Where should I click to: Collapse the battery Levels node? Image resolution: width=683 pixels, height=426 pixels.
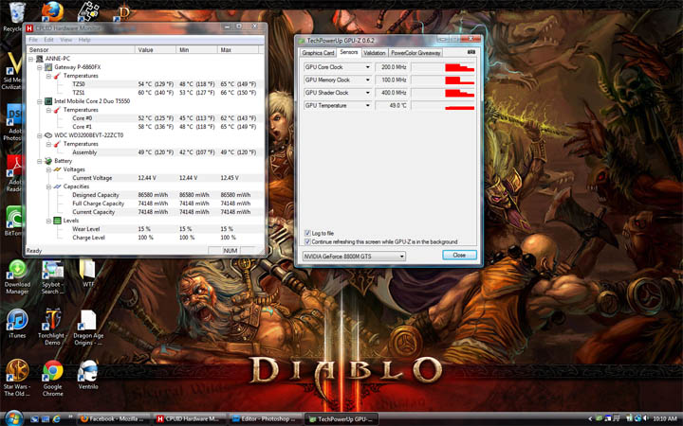pos(48,221)
